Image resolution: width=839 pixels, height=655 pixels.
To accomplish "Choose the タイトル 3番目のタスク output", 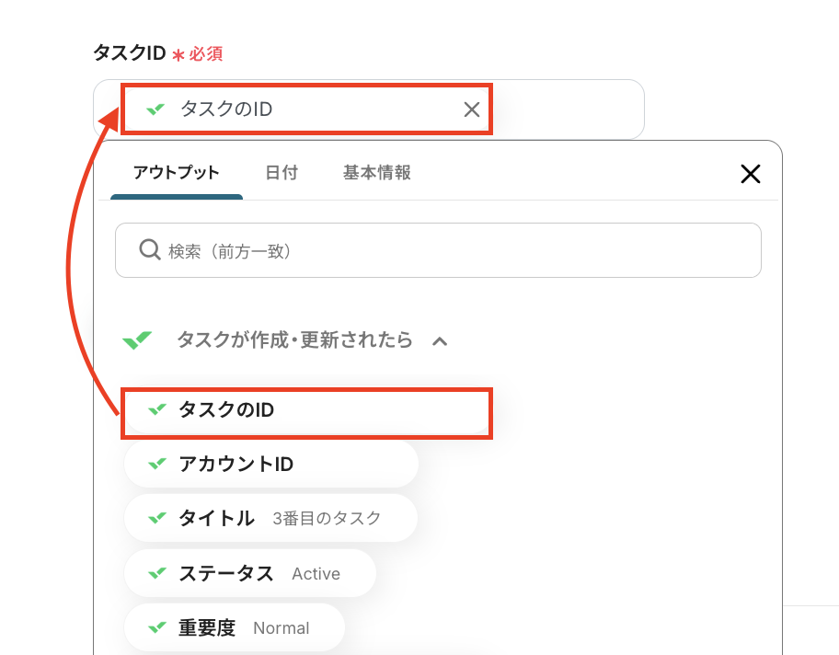I will (270, 518).
